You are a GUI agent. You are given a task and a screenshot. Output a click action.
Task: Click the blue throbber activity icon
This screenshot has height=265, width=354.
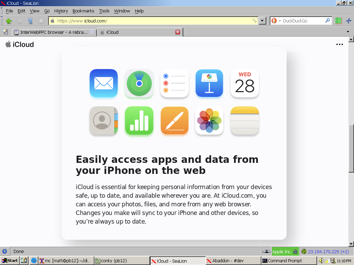tap(348, 21)
